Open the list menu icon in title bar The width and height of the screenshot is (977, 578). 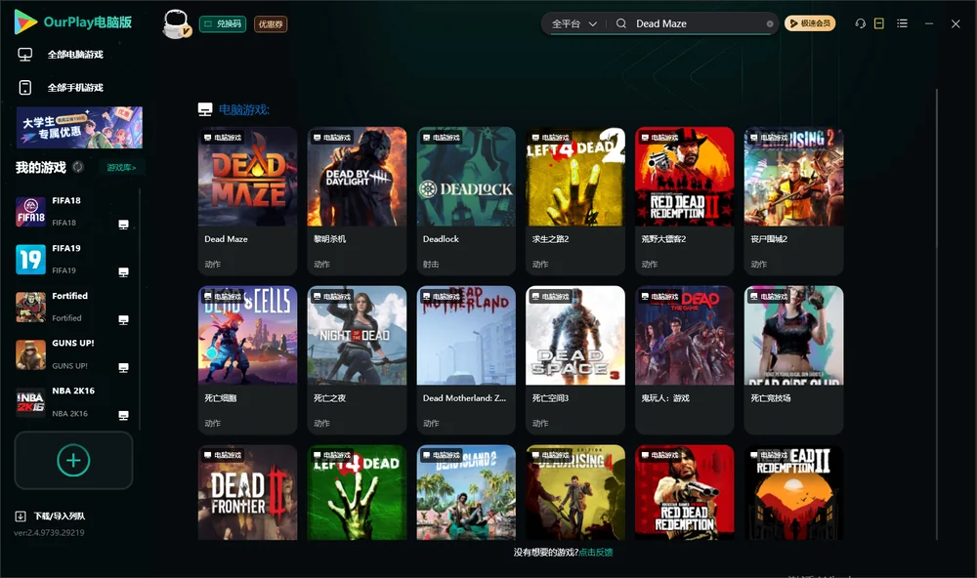click(902, 23)
